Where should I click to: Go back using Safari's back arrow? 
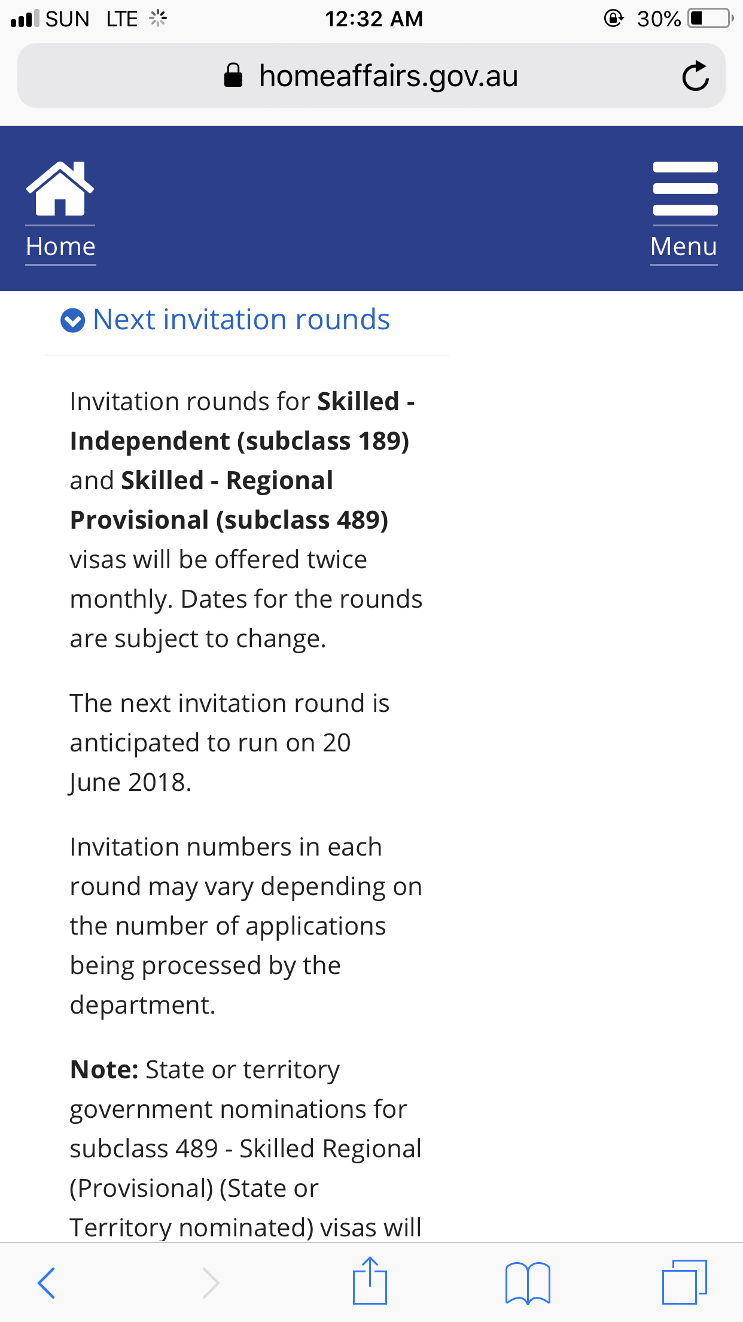[x=47, y=1282]
